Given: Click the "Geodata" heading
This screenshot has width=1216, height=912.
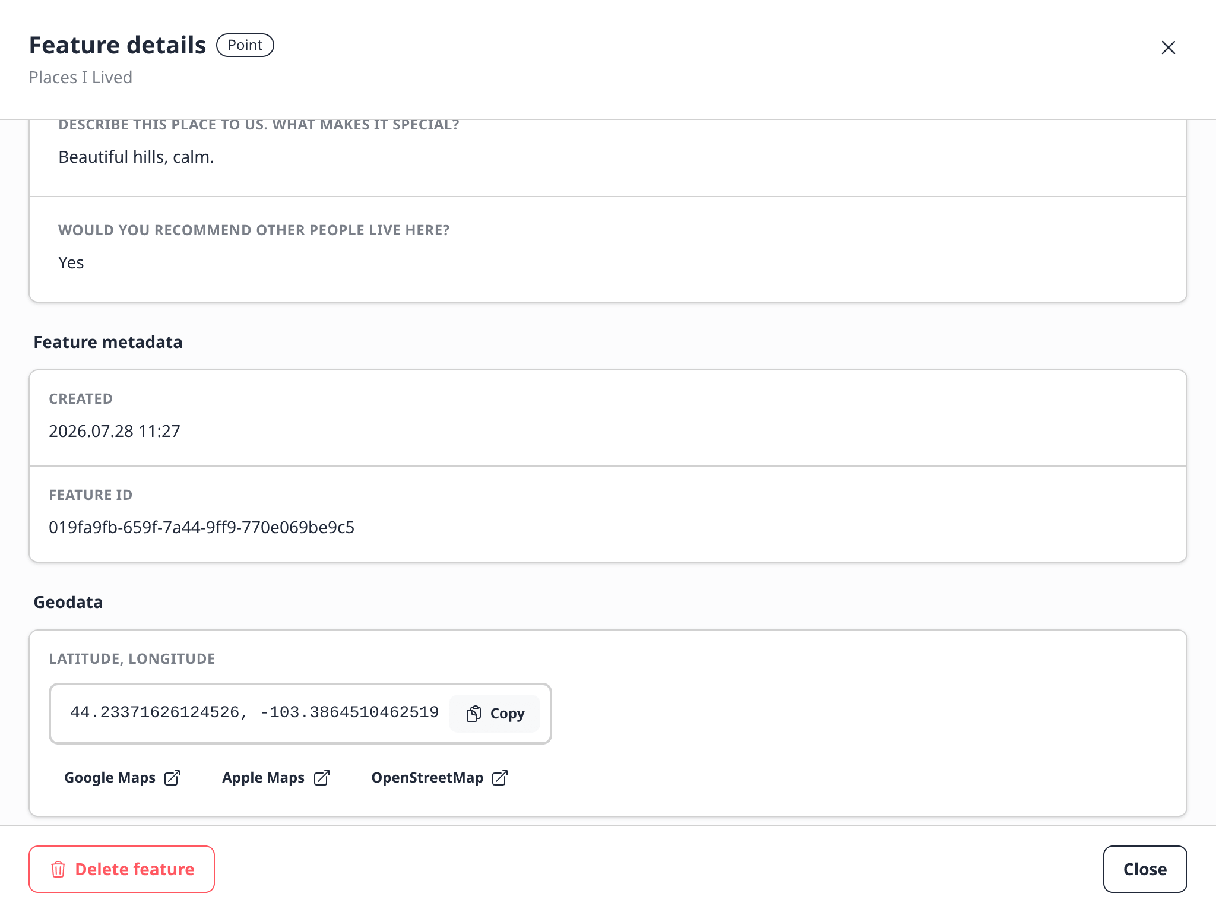Looking at the screenshot, I should point(68,602).
